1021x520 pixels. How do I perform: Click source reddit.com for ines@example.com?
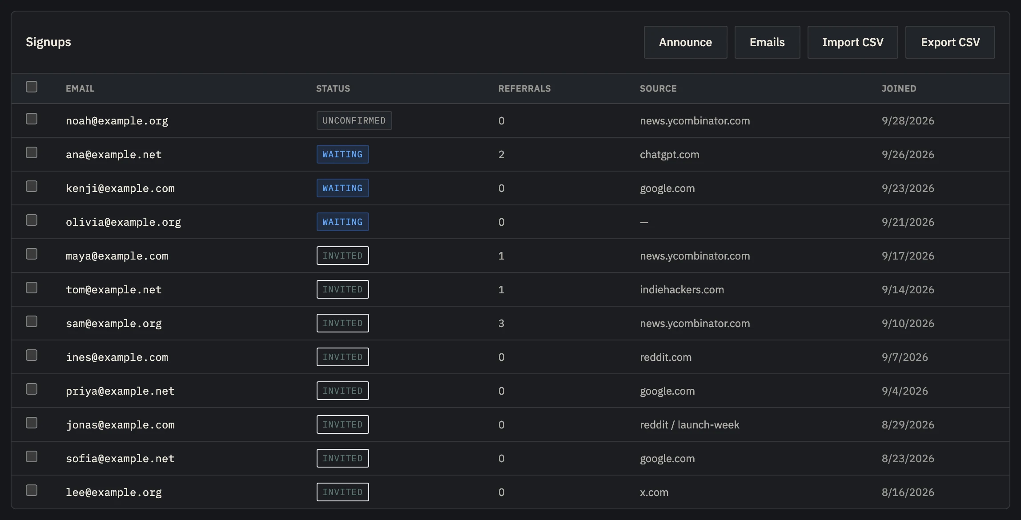coord(665,357)
